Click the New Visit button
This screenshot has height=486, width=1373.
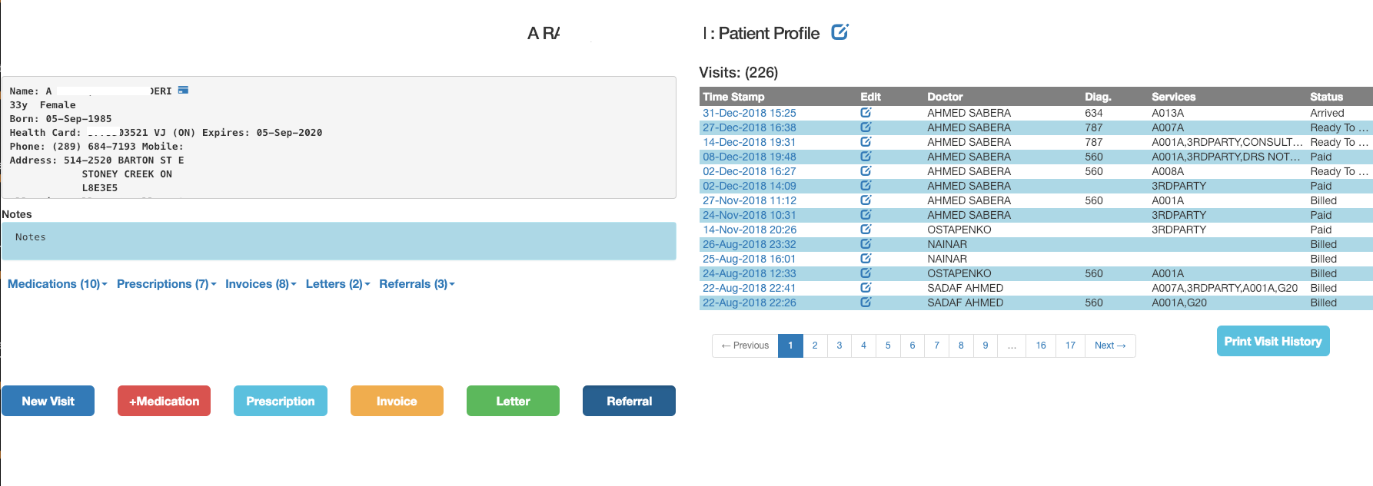(48, 401)
